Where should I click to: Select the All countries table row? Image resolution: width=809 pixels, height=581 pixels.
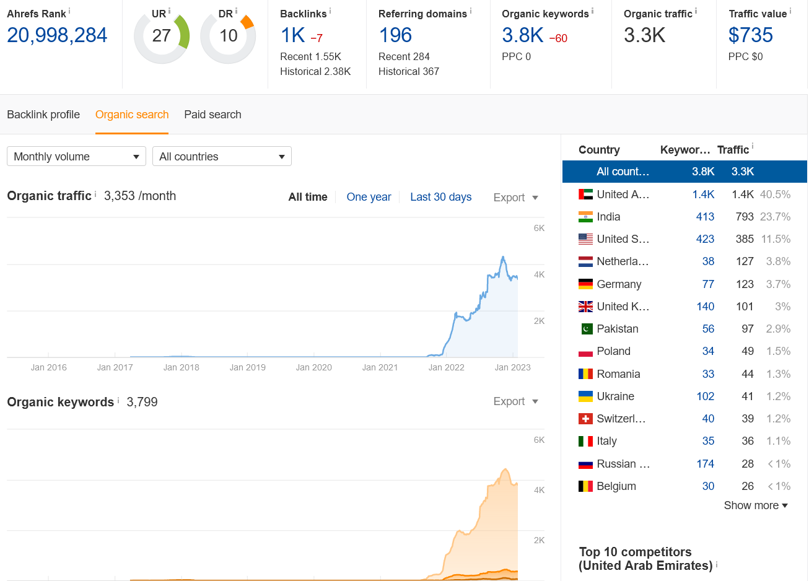[684, 172]
